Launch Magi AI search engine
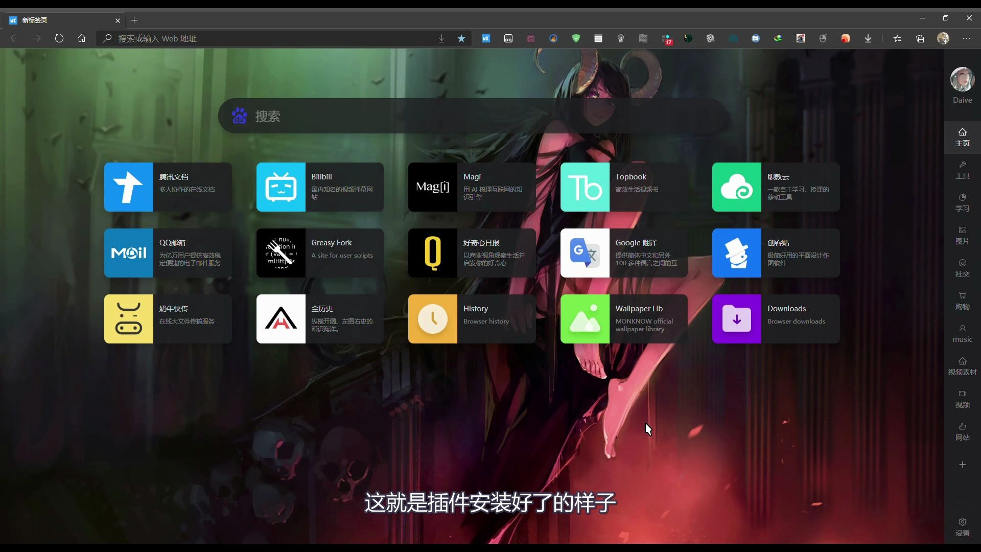This screenshot has width=981, height=552. point(472,187)
